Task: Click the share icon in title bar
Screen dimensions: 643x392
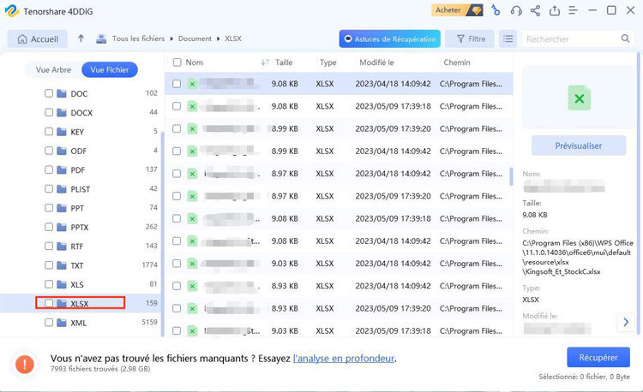Action: pos(536,10)
